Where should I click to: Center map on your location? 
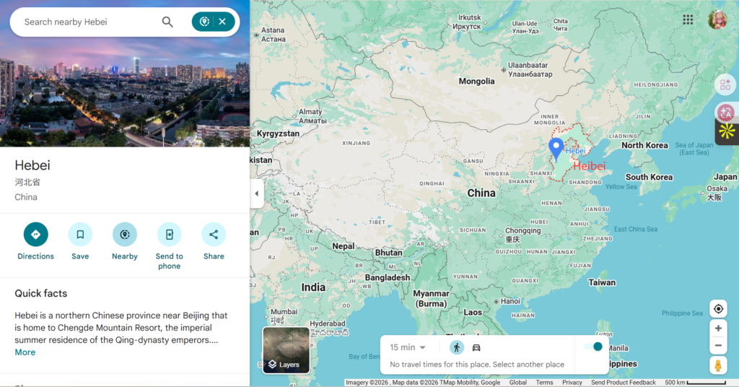tap(717, 309)
